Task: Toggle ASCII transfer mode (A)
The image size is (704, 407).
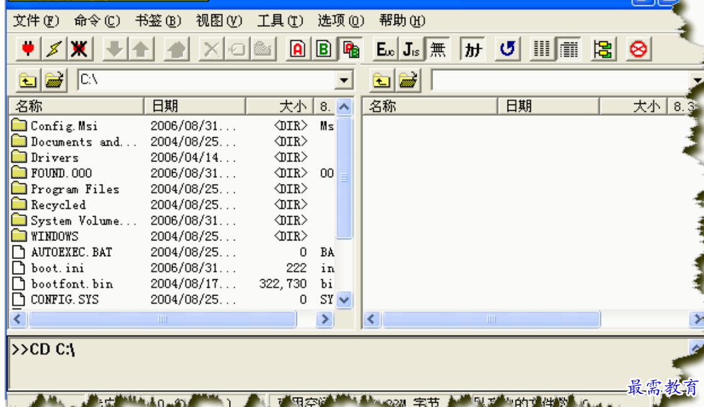Action: [297, 49]
